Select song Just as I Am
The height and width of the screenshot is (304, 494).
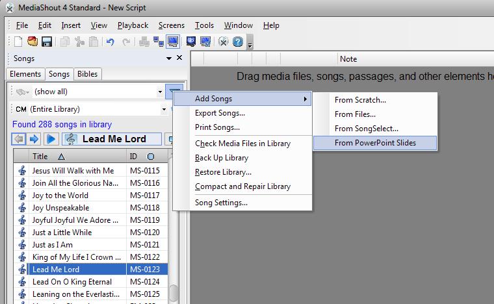(x=91, y=245)
